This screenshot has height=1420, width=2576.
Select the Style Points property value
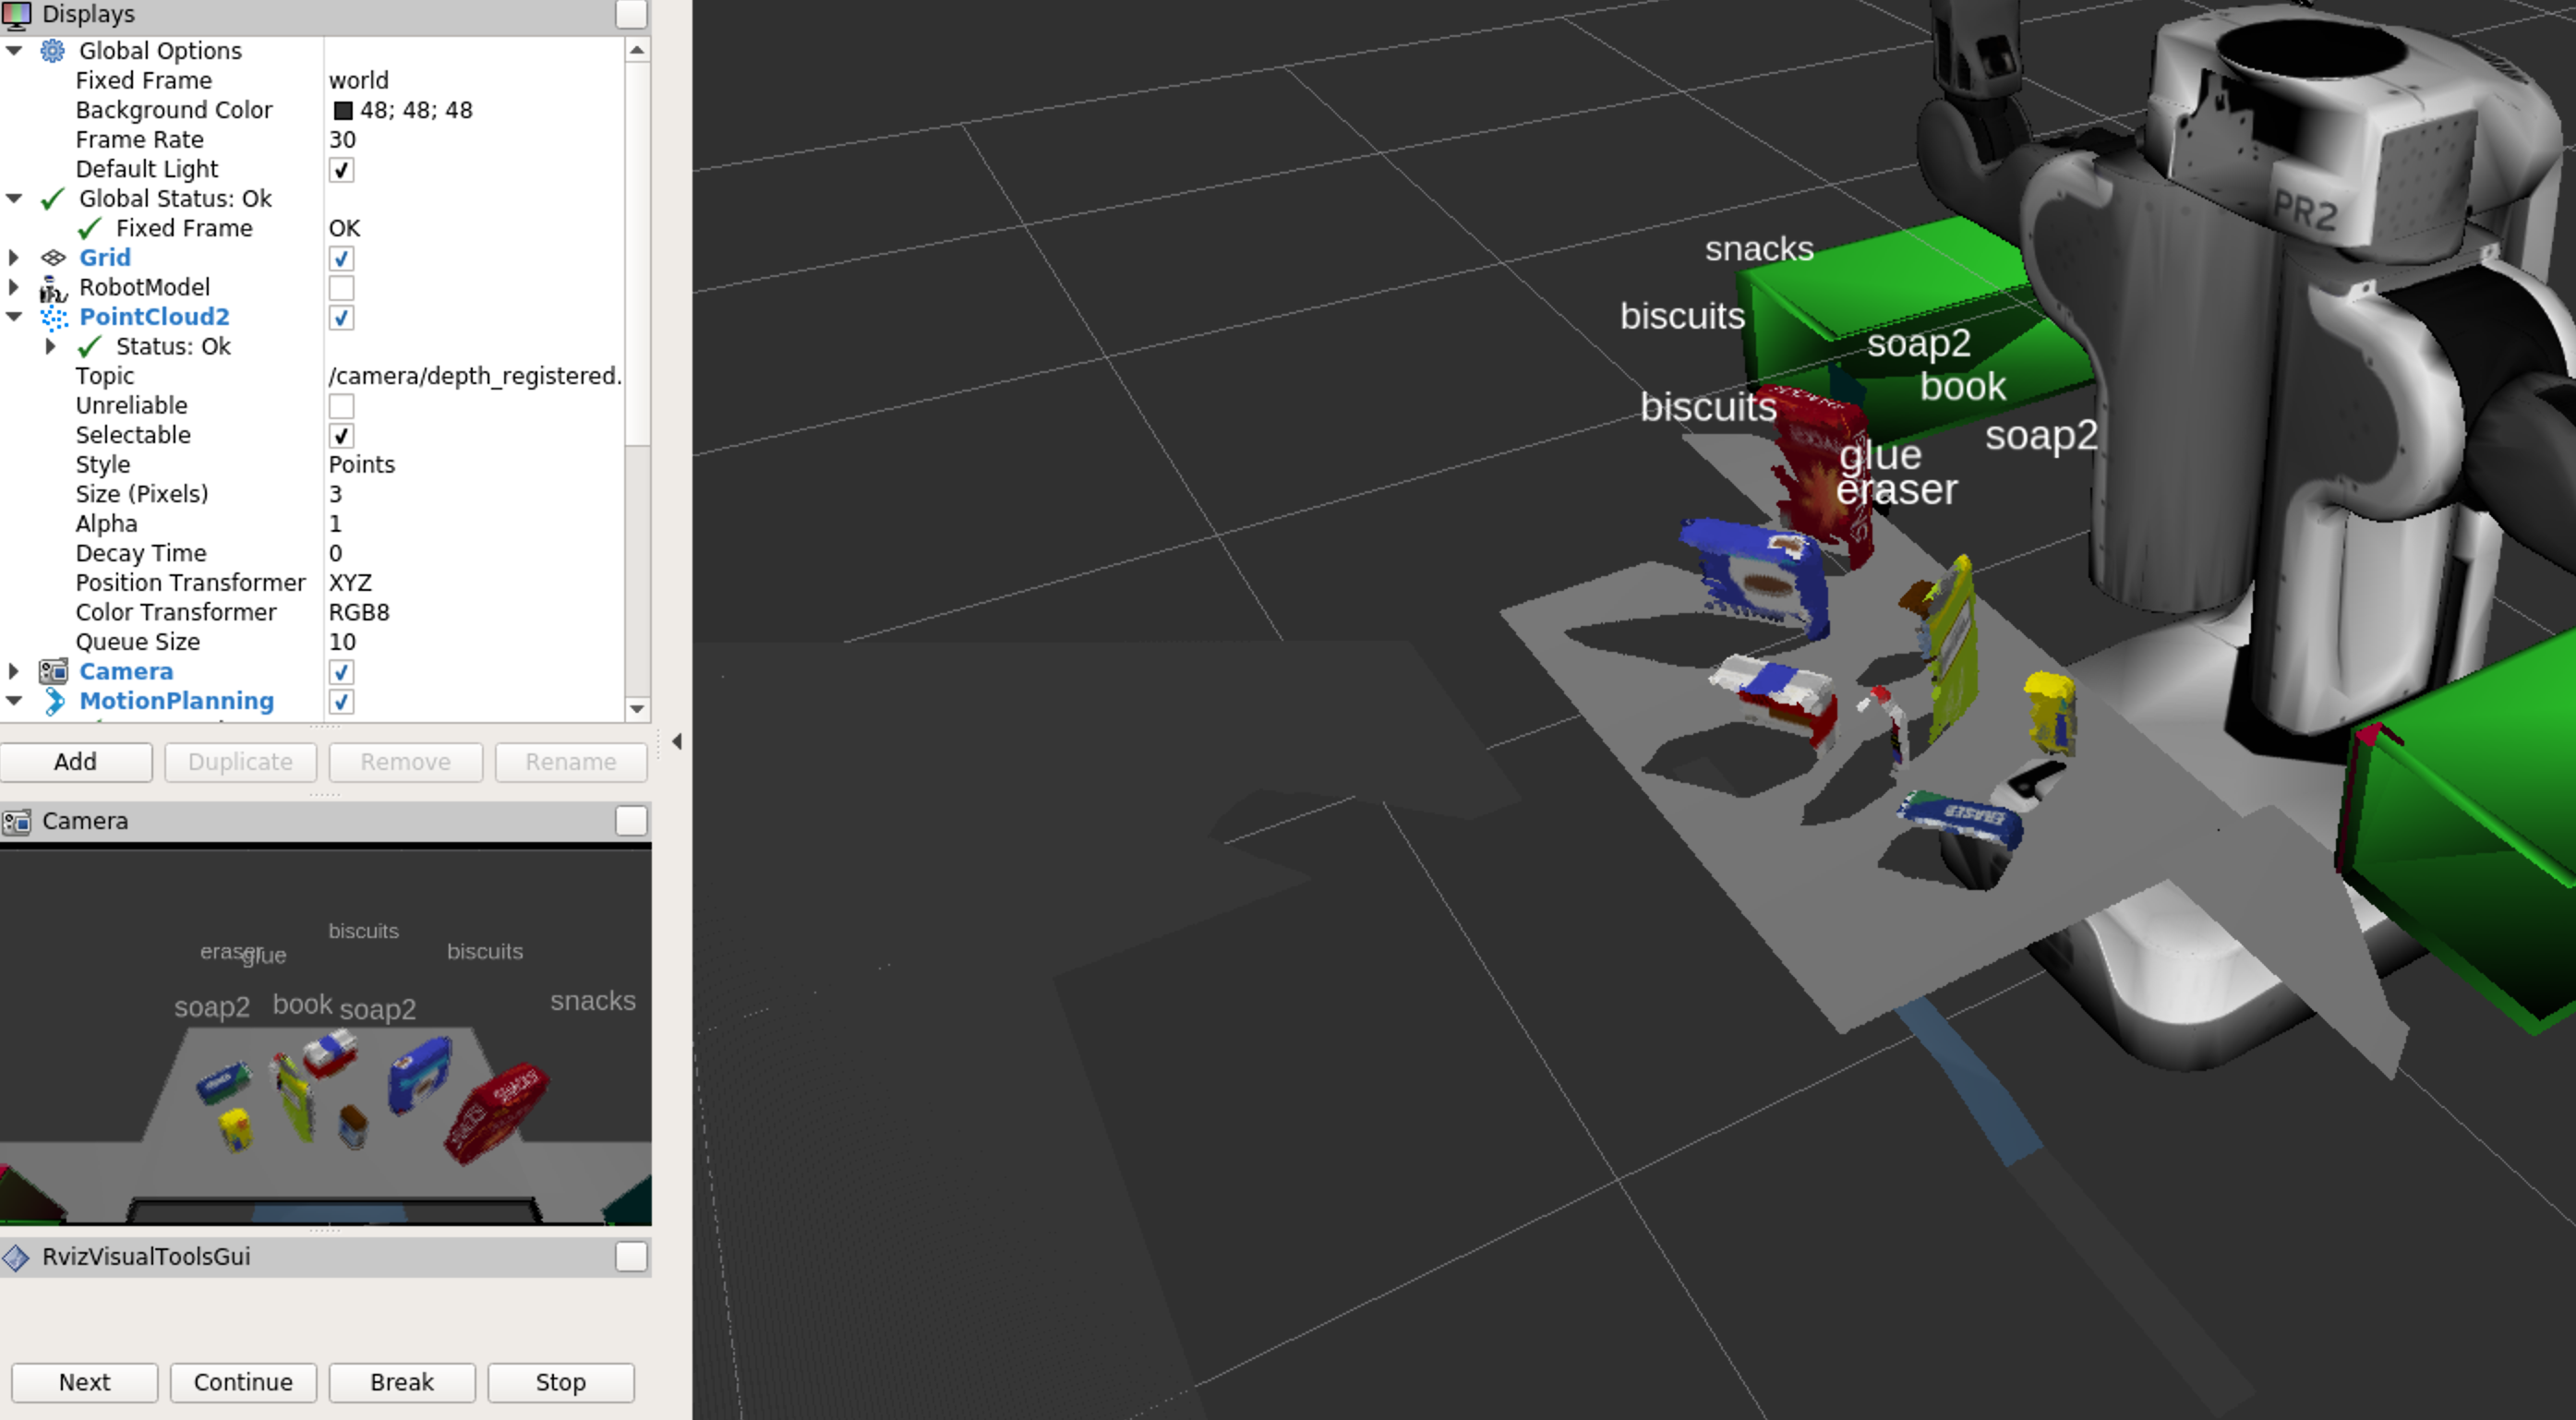pos(362,465)
